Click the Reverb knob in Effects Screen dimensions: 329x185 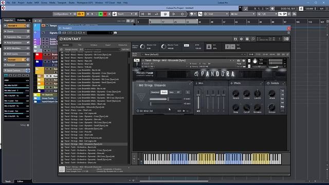[x=235, y=94]
